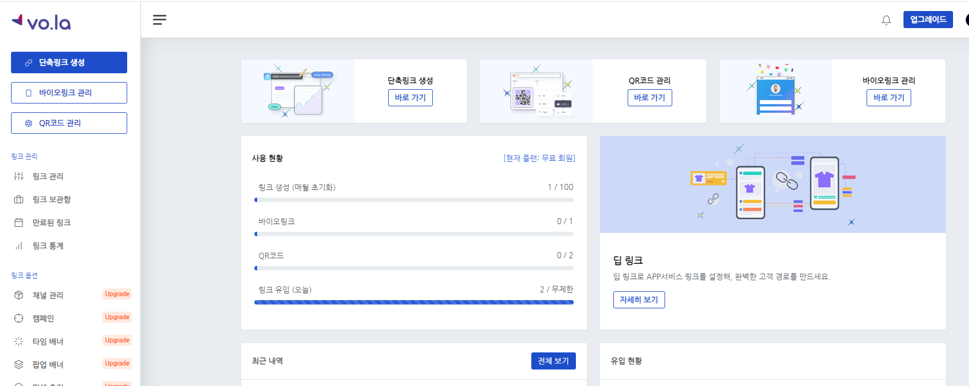Click the 딥 링크 banner illustration

point(773,184)
